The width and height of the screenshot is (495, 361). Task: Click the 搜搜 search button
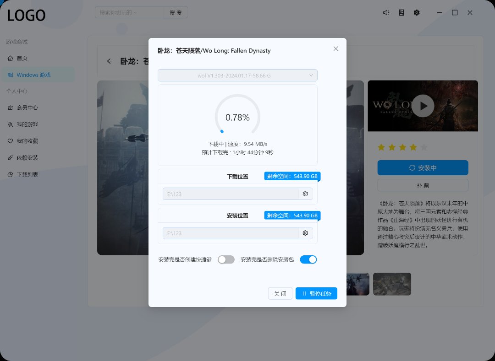176,12
